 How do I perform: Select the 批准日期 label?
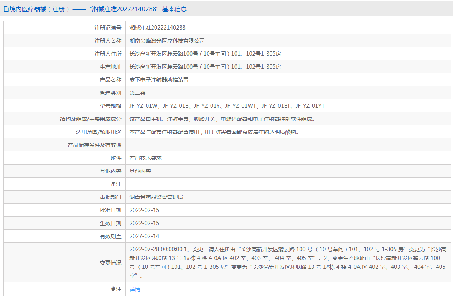tap(110, 210)
